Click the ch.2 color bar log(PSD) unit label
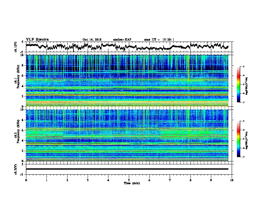Screen dimensions: 261x202 (x=247, y=140)
